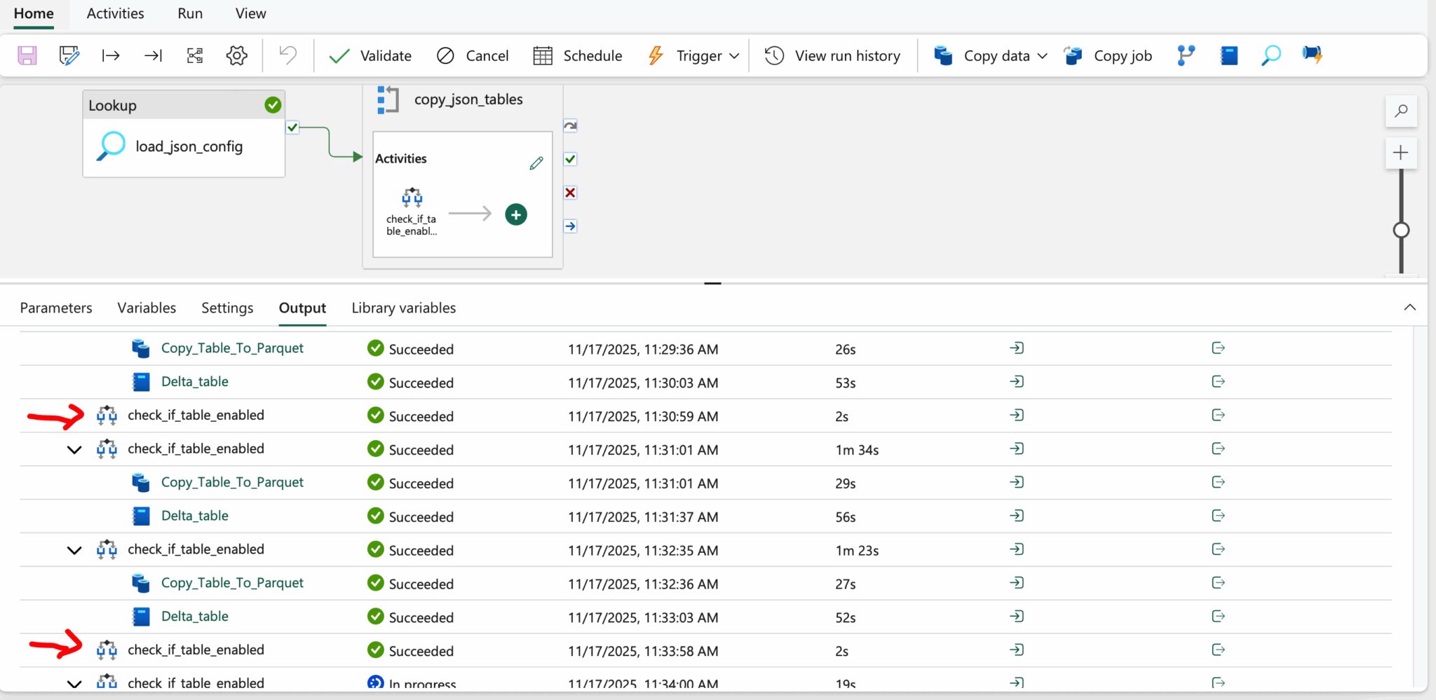Click ForEach on-success green check connector
This screenshot has width=1436, height=700.
coord(571,159)
